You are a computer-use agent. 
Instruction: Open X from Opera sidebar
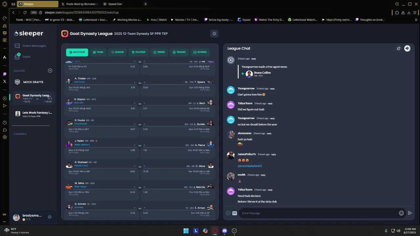[x=5, y=81]
